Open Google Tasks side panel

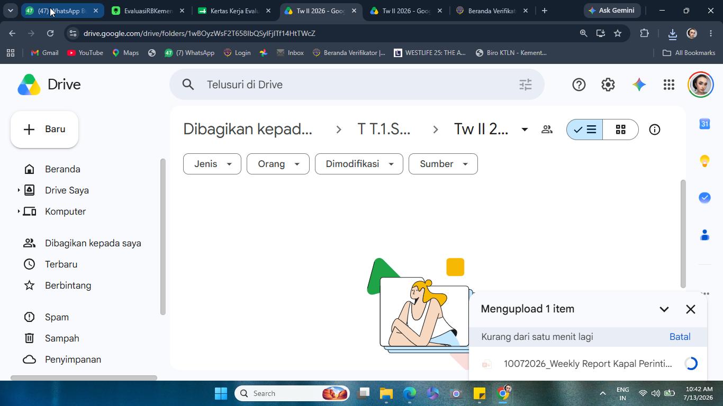coord(704,198)
